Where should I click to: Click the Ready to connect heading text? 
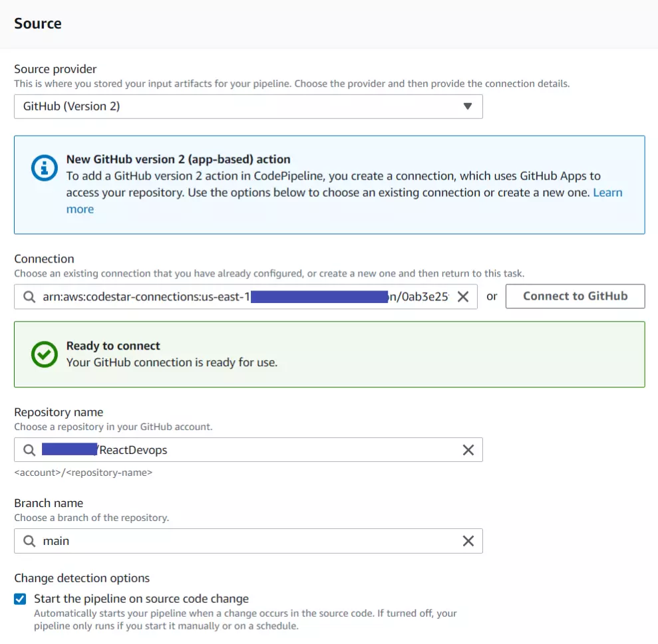(x=113, y=346)
